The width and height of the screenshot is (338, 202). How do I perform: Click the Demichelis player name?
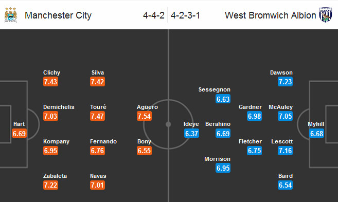pyautogui.click(x=59, y=107)
